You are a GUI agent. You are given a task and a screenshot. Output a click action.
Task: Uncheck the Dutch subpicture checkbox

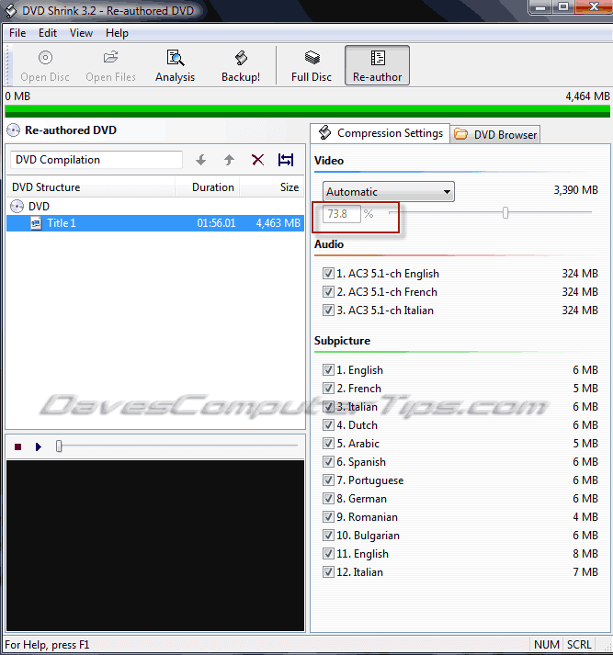click(x=328, y=425)
